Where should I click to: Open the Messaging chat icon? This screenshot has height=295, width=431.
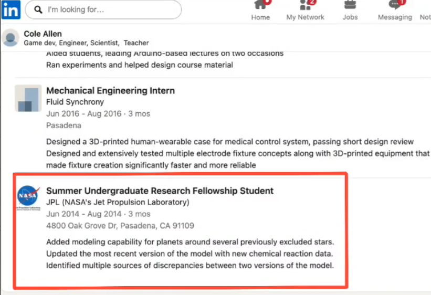(x=394, y=5)
